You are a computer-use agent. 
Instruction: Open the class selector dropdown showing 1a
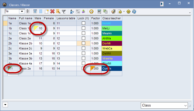coord(22,11)
